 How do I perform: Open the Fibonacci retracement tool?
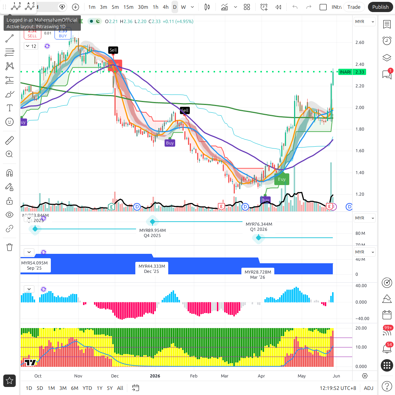pyautogui.click(x=10, y=52)
